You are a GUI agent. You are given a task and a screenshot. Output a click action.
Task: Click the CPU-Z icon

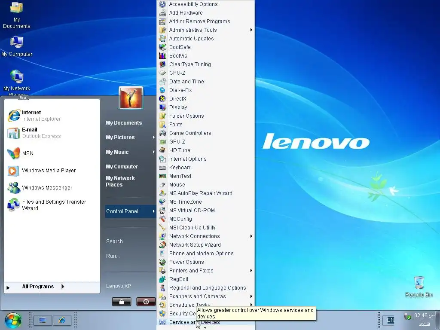162,73
